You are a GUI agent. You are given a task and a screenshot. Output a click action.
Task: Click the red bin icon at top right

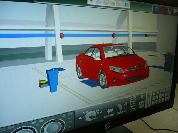click(163, 10)
